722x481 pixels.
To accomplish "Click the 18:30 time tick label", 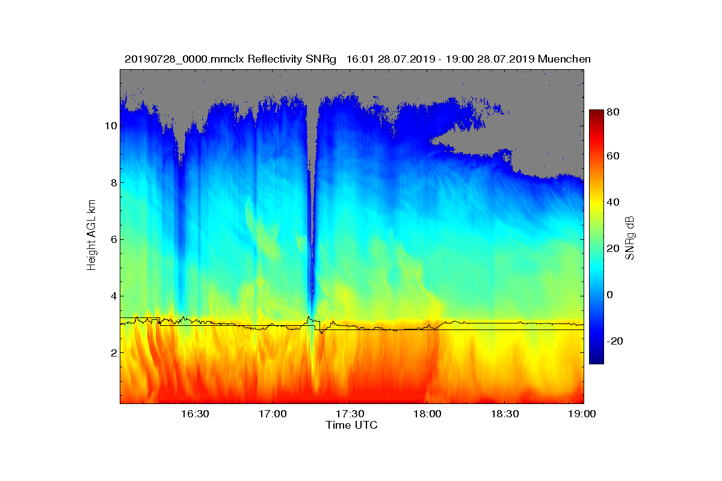I will click(505, 414).
